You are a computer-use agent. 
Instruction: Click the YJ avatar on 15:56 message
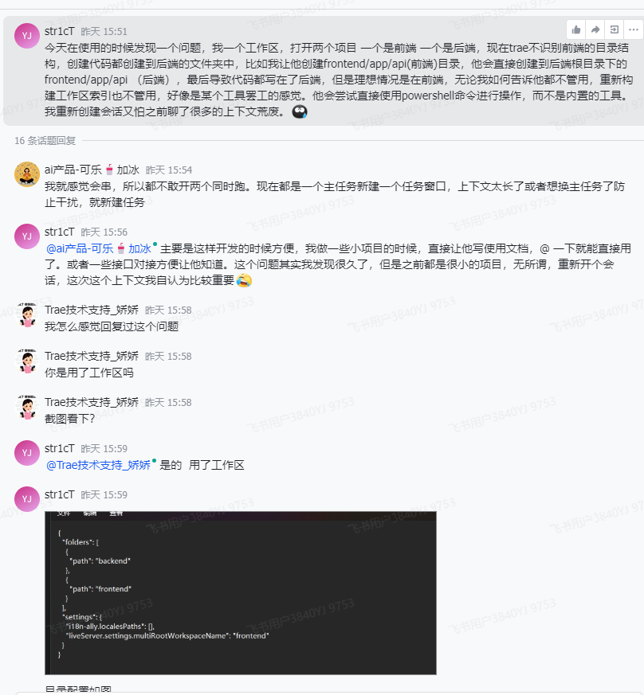27,236
